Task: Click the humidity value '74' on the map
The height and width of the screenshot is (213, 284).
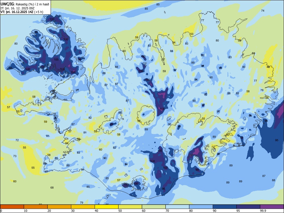Action: (x=263, y=11)
